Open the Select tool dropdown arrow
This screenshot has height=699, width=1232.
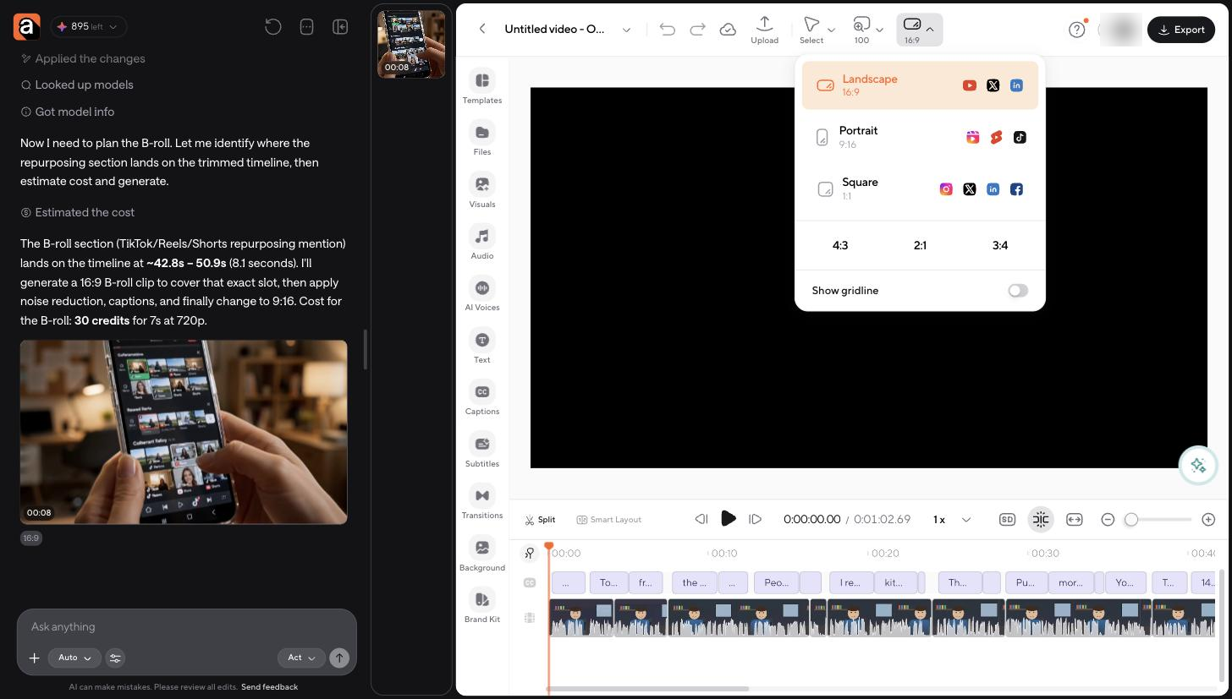coord(831,30)
